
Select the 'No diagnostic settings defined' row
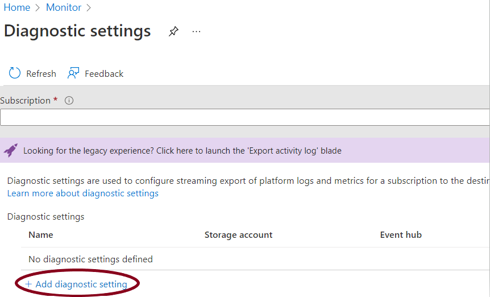pyautogui.click(x=90, y=259)
